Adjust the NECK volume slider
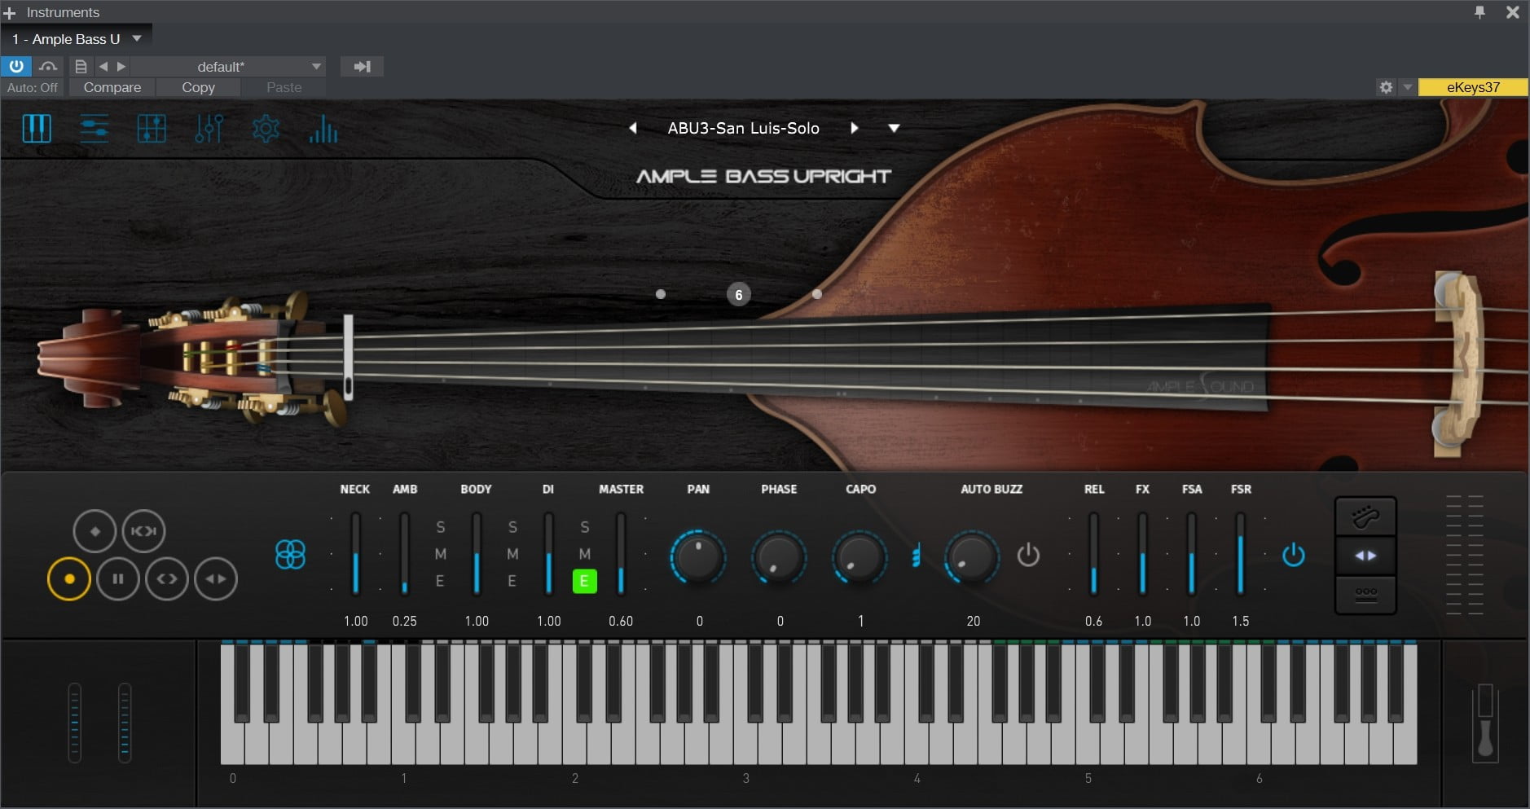1530x809 pixels. pyautogui.click(x=355, y=554)
